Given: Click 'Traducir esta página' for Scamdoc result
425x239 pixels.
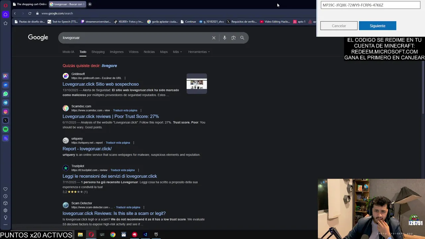Looking at the screenshot, I should pos(125,110).
